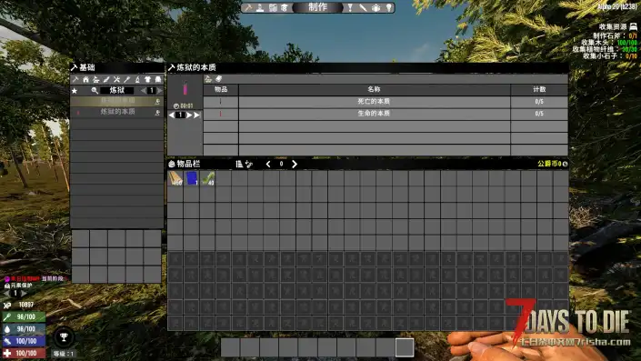Toggle tracking on highlighted first recipe row
The height and width of the screenshot is (361, 641).
(x=157, y=101)
